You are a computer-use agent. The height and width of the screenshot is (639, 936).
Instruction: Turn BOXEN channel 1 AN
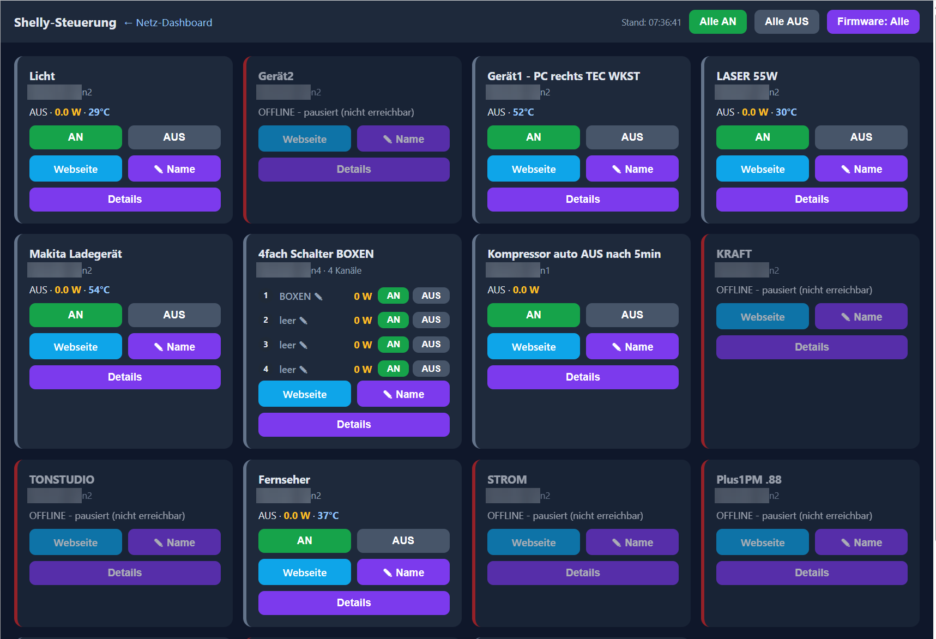394,296
